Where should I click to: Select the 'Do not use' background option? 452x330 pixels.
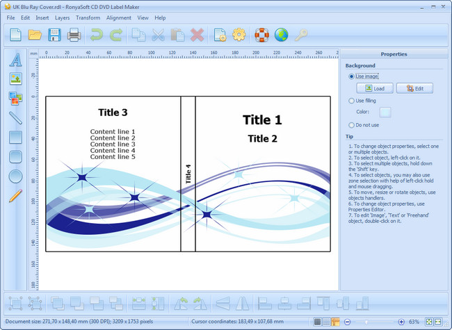[352, 125]
